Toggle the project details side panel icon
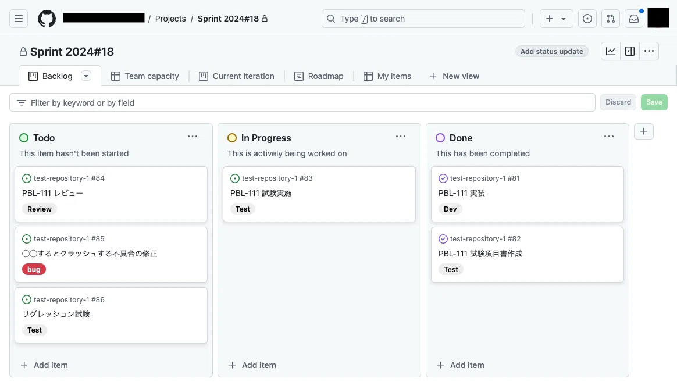Viewport: 677px width, 382px height. click(x=630, y=51)
